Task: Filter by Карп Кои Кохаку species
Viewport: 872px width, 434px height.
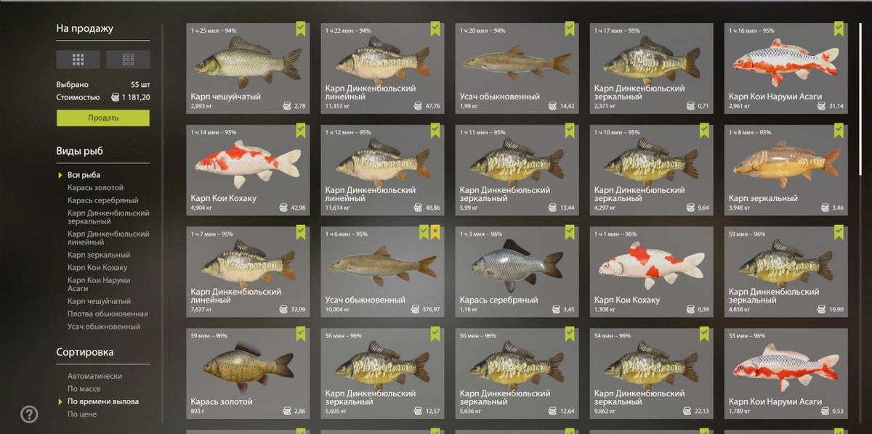Action: pyautogui.click(x=97, y=268)
